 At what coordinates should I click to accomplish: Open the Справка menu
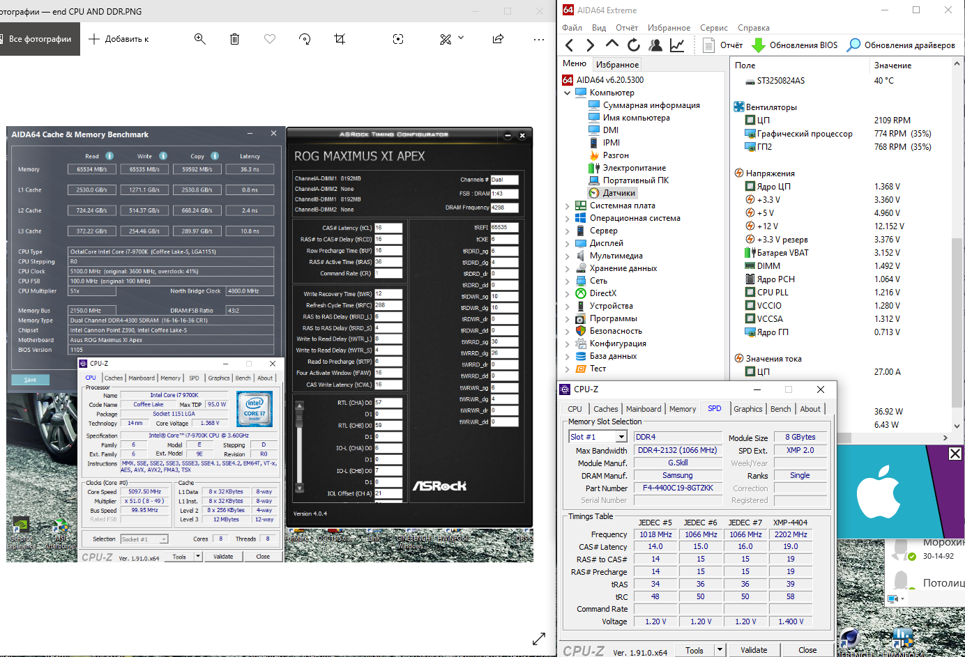click(x=754, y=28)
